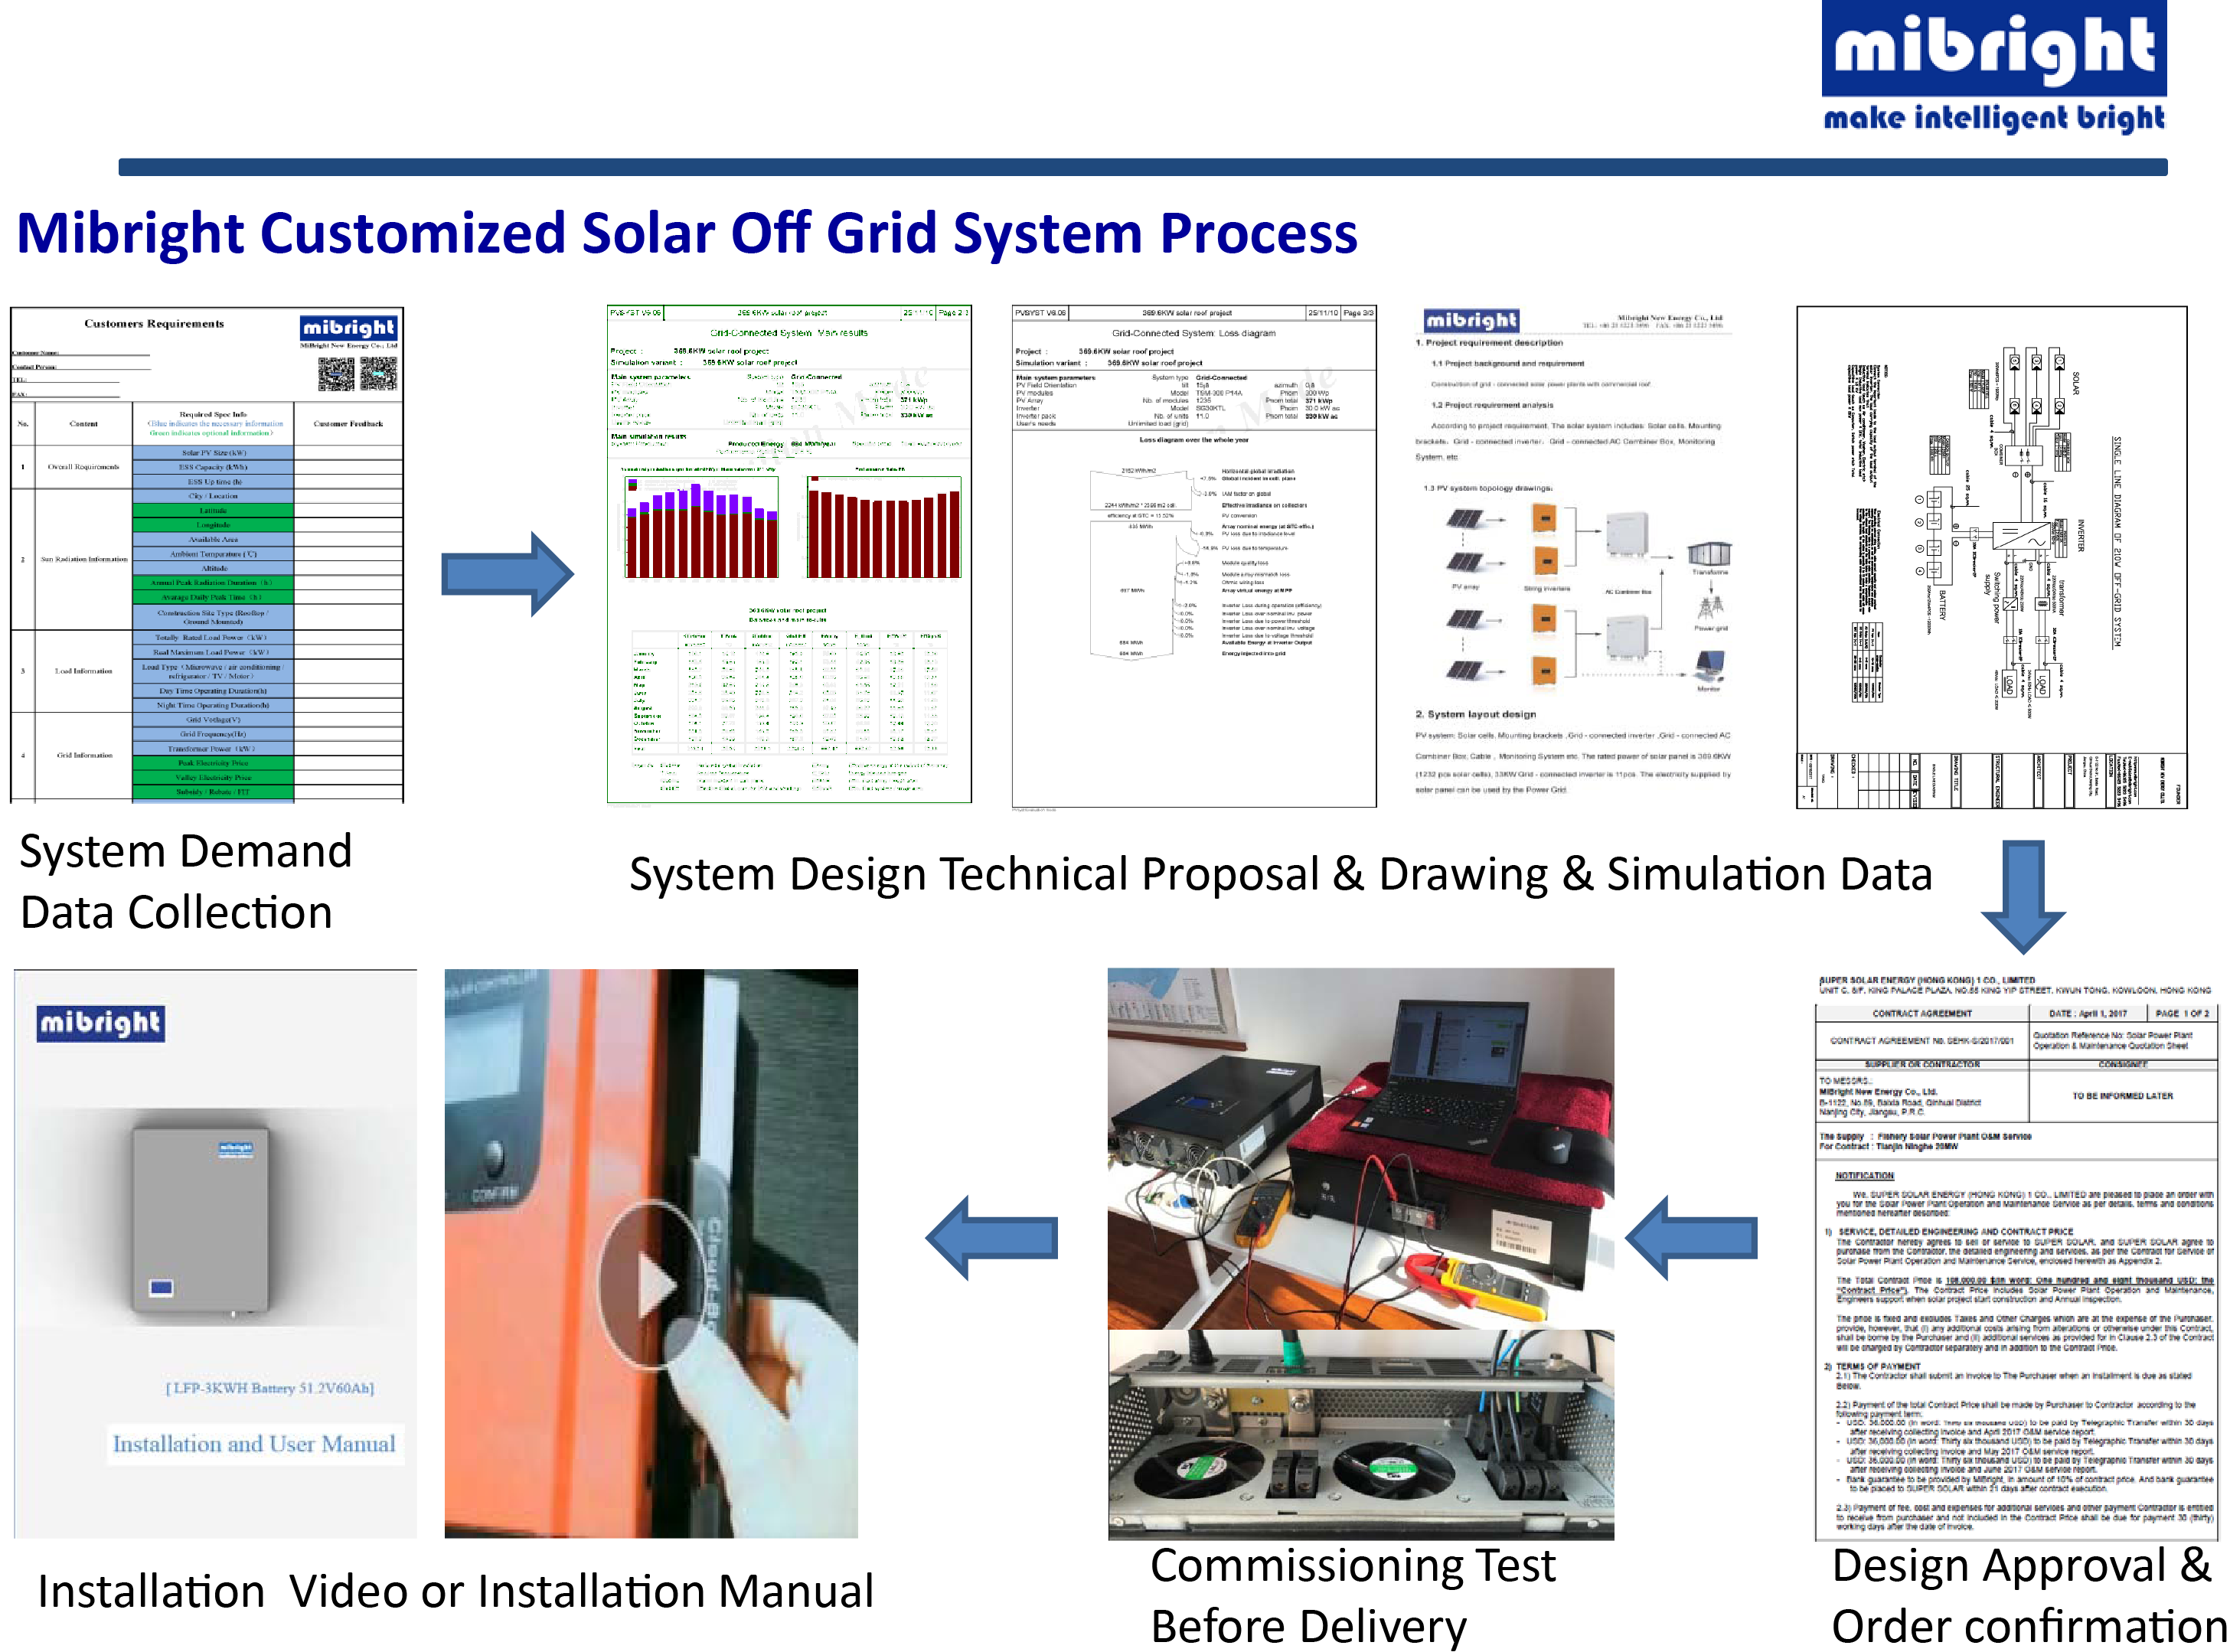Open the project requirement description document

coord(1573,553)
